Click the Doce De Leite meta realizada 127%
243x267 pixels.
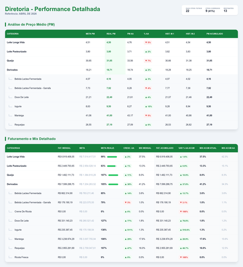pyautogui.click(x=104, y=221)
